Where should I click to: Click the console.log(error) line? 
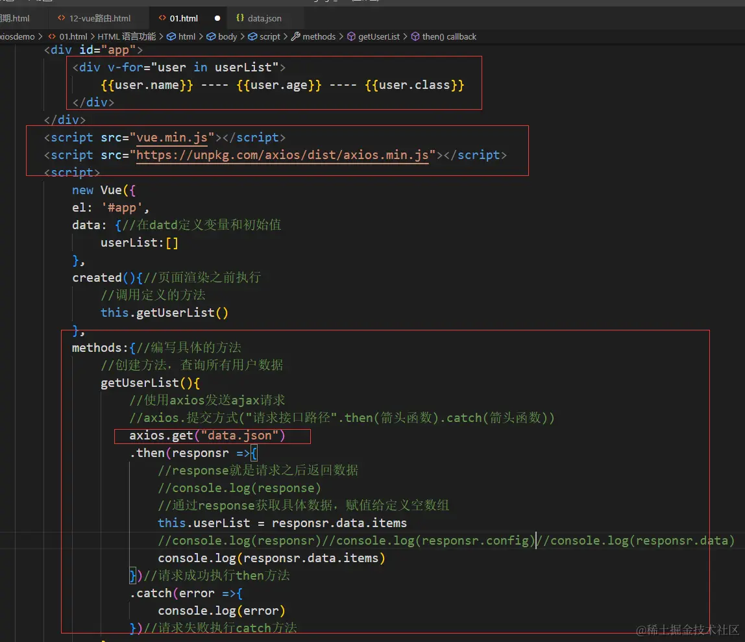pyautogui.click(x=221, y=611)
